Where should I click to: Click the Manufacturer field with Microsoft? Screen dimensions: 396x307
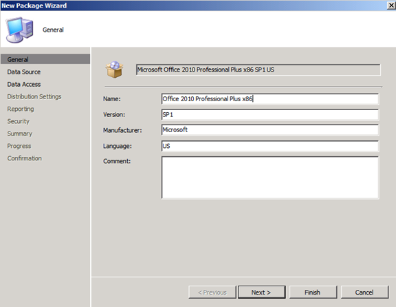(x=270, y=130)
